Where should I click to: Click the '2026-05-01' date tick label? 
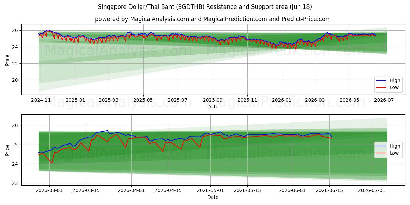[210, 191]
